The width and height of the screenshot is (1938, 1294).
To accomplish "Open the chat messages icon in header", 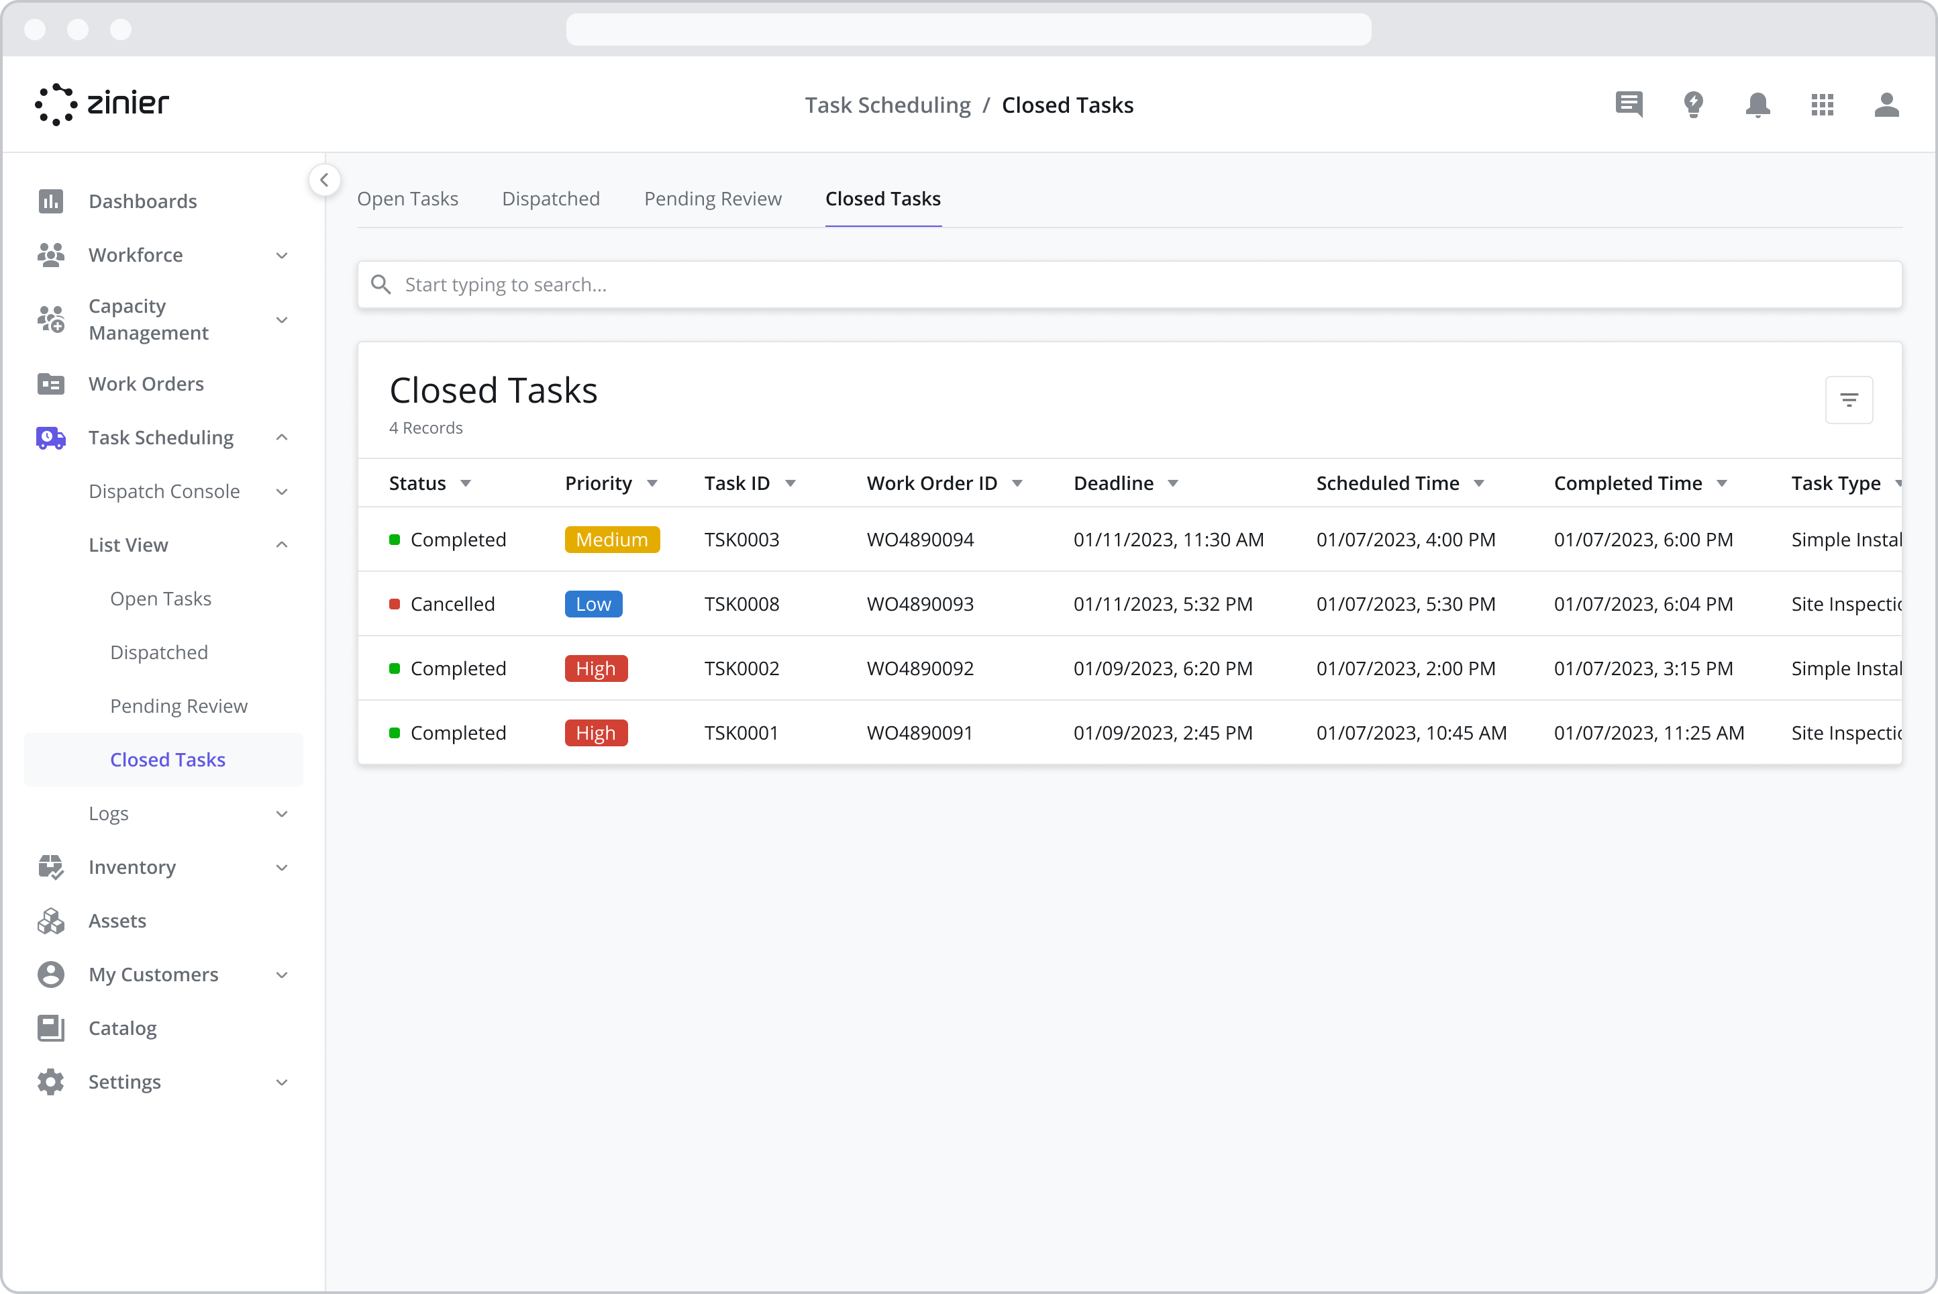I will coord(1629,105).
